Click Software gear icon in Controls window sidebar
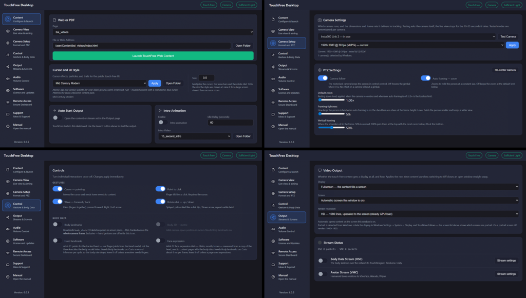The height and width of the screenshot is (298, 526). [x=8, y=241]
